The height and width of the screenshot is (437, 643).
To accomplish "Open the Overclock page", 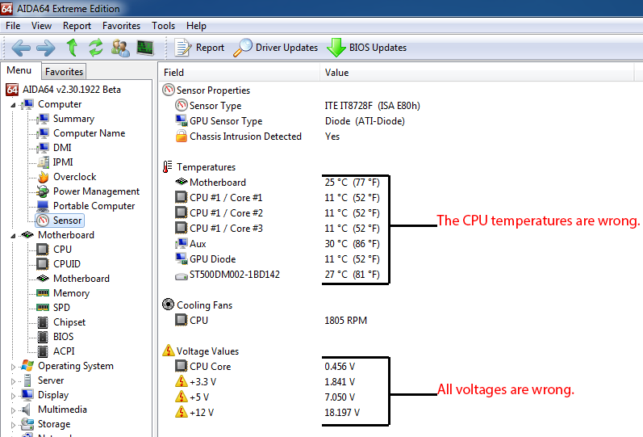I will coord(66,177).
